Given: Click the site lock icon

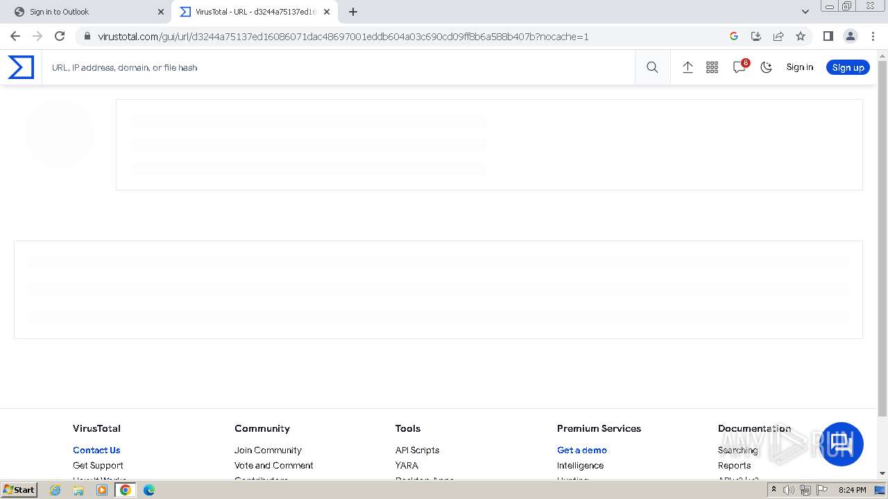Looking at the screenshot, I should 87,36.
